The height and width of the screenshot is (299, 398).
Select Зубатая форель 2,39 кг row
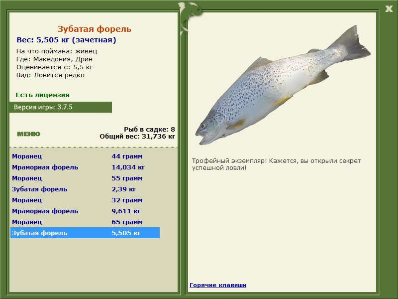[x=85, y=189]
